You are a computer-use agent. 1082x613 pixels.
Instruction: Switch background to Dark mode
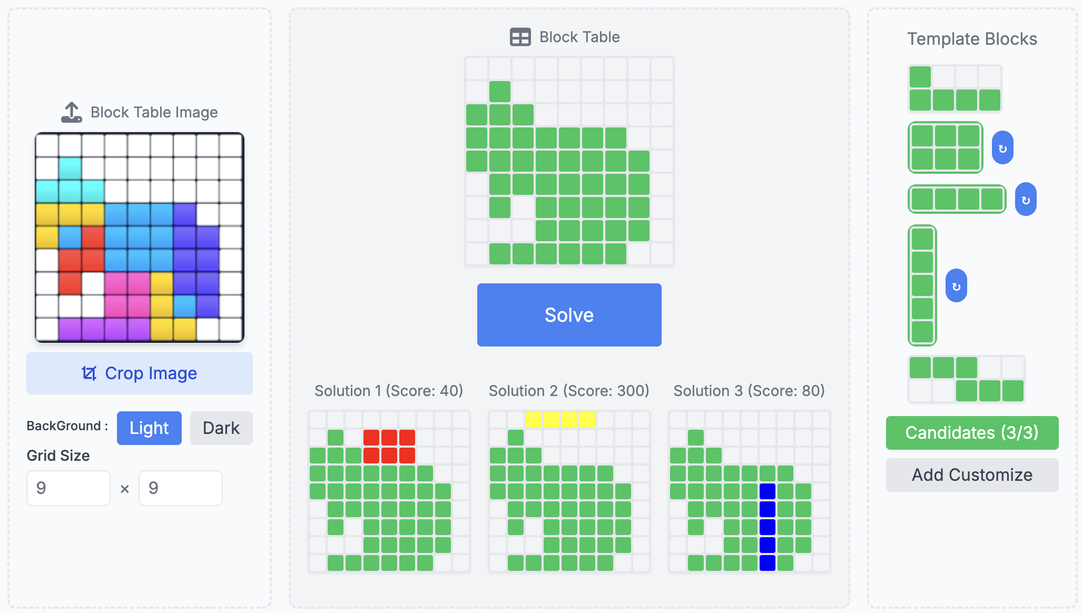tap(221, 428)
